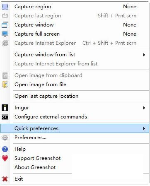Choose Support Greenshot entry
Viewport: 150px width, 186px height.
(x=38, y=158)
